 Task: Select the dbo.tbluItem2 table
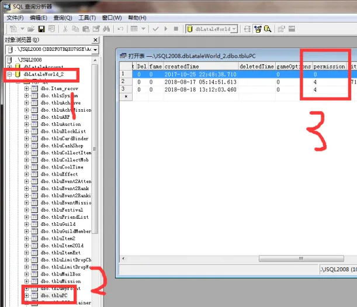pyautogui.click(x=58, y=239)
